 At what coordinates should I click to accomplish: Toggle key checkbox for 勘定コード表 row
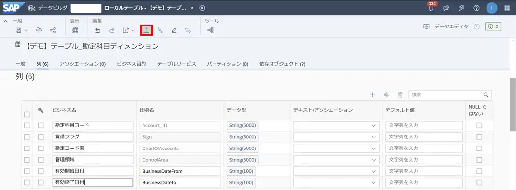(41, 148)
